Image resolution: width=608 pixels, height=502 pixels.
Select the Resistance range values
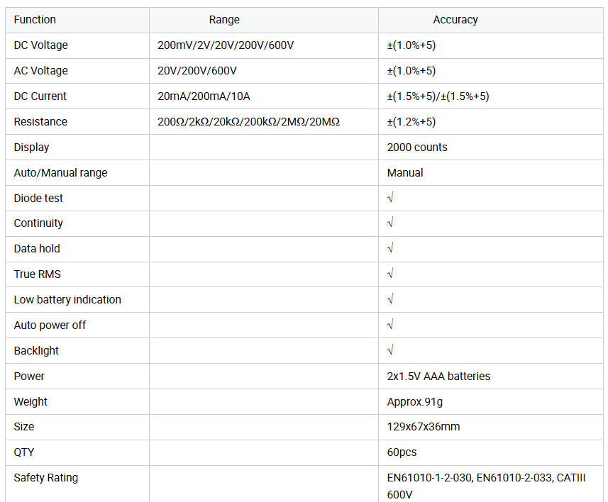pos(248,122)
